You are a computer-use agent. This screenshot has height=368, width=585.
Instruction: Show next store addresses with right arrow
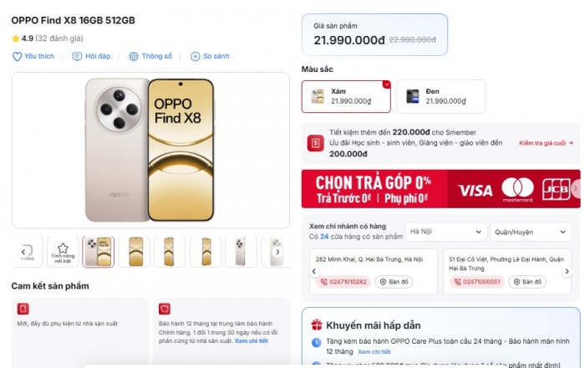(567, 271)
